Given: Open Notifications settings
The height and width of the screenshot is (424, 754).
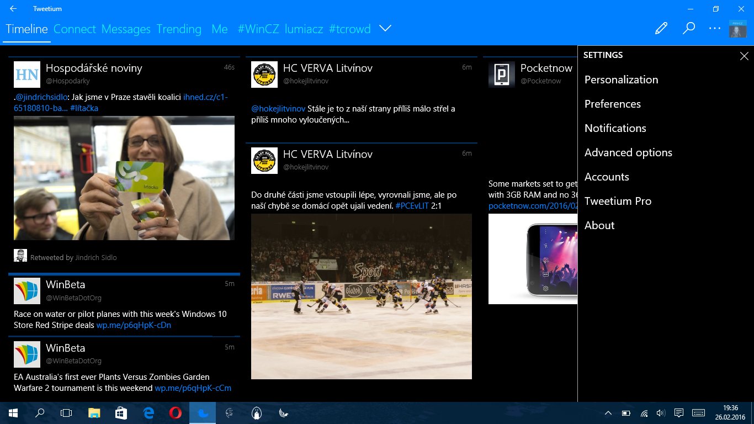Looking at the screenshot, I should click(x=615, y=128).
